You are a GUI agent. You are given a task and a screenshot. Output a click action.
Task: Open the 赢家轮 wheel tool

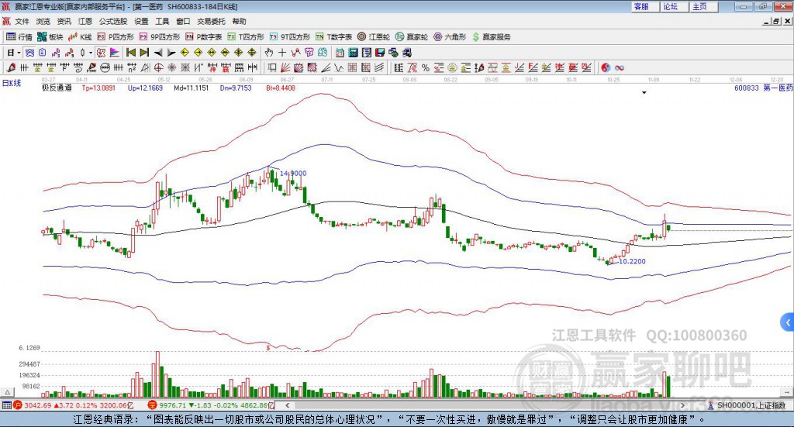412,37
